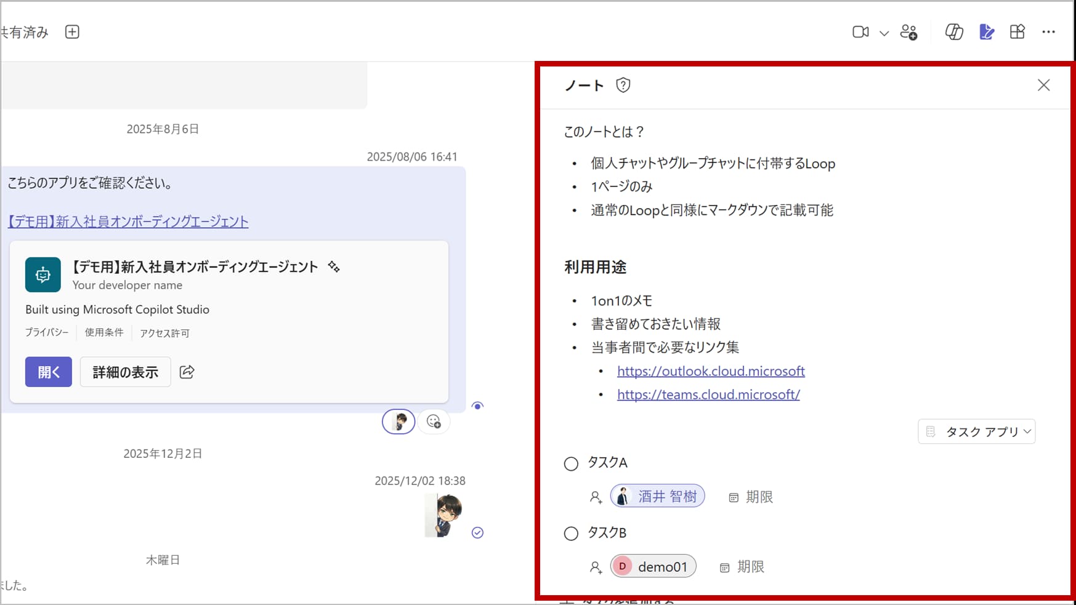The image size is (1076, 605).
Task: Click the 詳細の表示 button
Action: pyautogui.click(x=125, y=372)
